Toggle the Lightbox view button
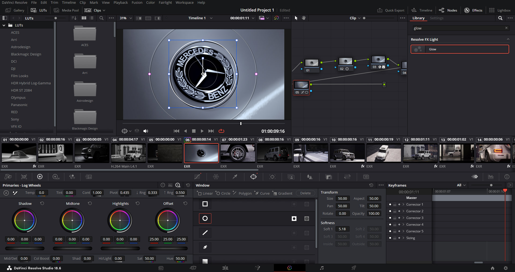 (x=500, y=10)
